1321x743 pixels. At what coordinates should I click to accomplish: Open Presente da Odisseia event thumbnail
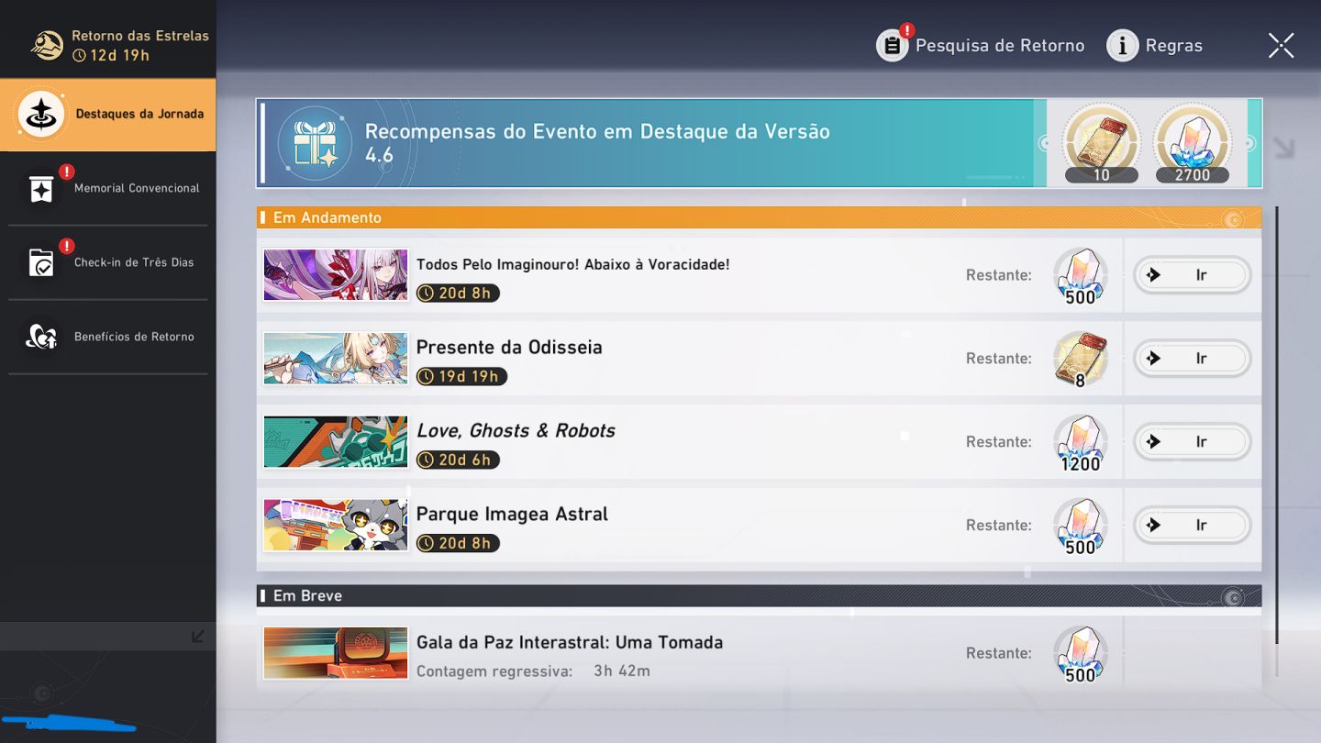coord(336,359)
